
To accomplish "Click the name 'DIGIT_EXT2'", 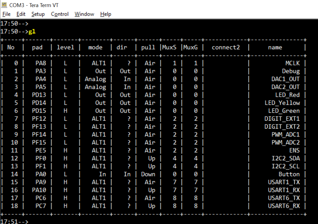I will pos(282,127).
